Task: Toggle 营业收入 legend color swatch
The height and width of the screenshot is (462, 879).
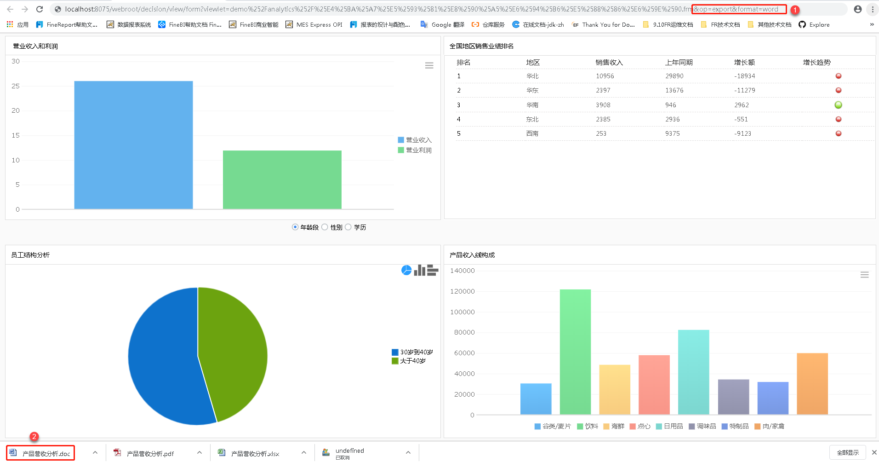Action: [401, 140]
